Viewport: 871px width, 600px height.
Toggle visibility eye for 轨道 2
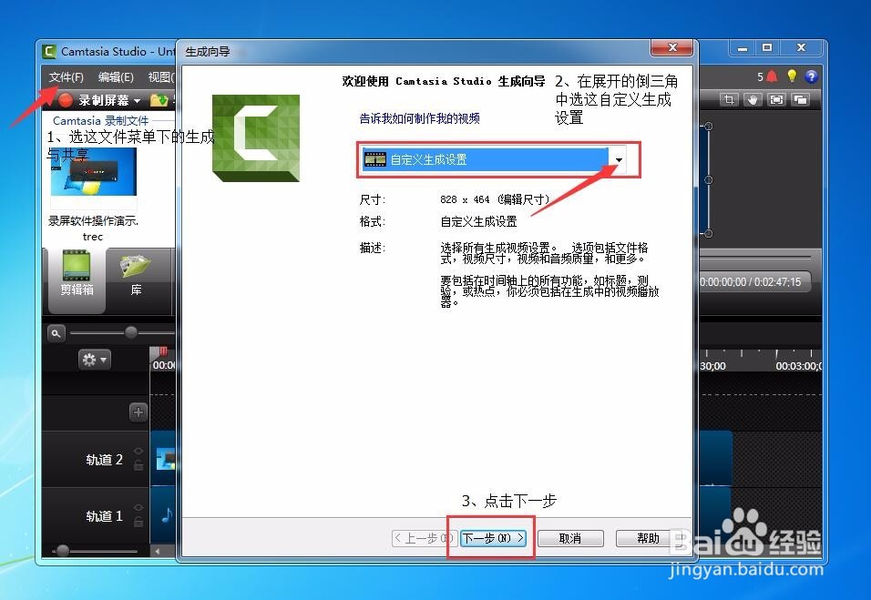click(x=138, y=452)
